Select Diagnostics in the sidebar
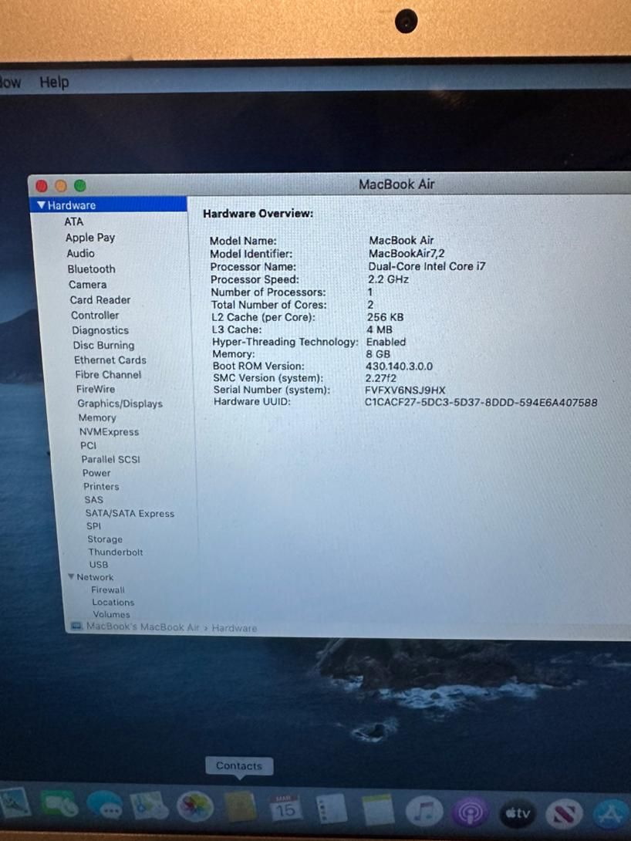This screenshot has width=631, height=841. (x=100, y=330)
